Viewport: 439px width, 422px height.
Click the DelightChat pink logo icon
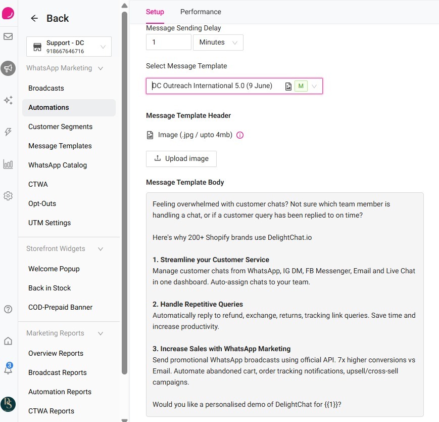pos(8,13)
